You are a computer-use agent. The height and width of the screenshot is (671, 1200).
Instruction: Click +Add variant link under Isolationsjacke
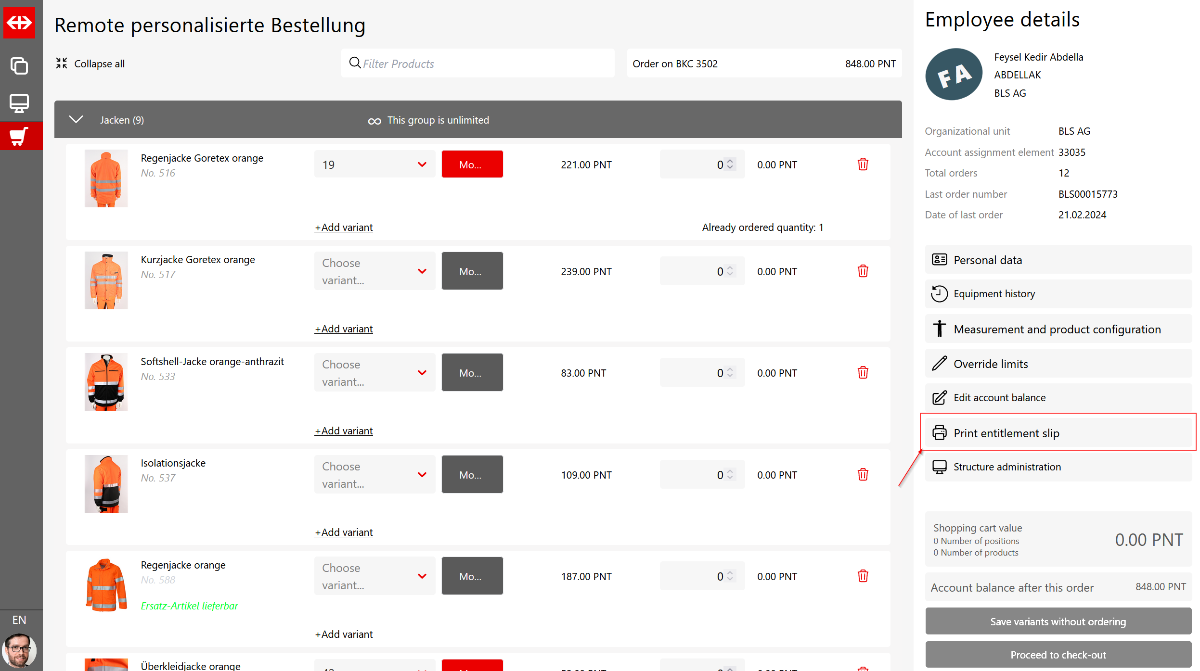click(x=344, y=532)
